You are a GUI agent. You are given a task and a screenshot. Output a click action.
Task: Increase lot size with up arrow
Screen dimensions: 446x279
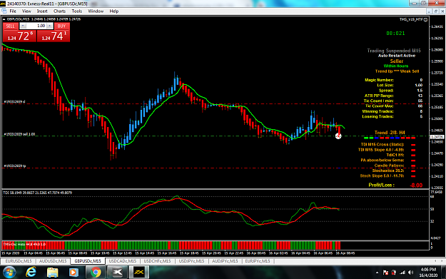pyautogui.click(x=49, y=26)
